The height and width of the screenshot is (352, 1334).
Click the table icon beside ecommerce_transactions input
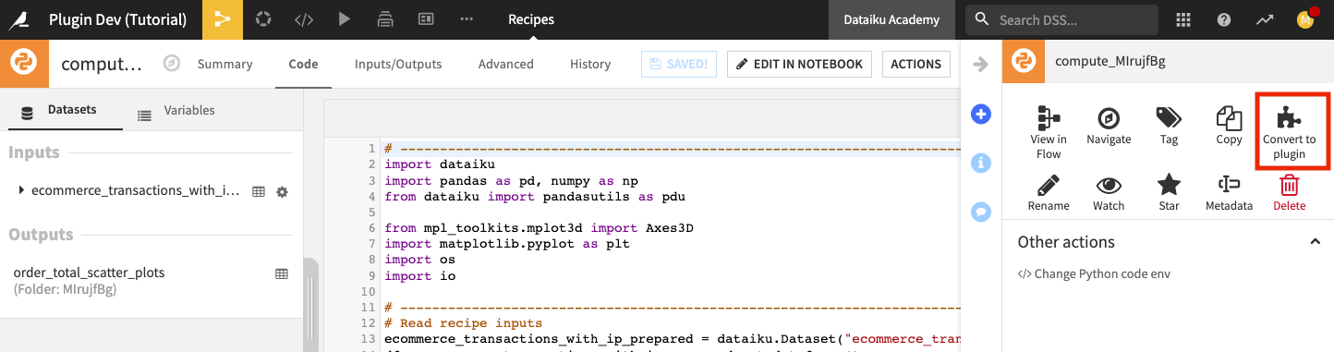coord(259,191)
